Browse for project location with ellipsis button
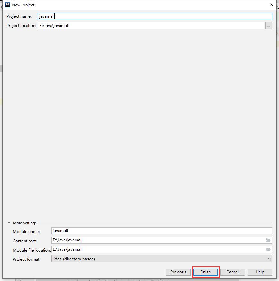The width and height of the screenshot is (279, 281). pos(268,26)
